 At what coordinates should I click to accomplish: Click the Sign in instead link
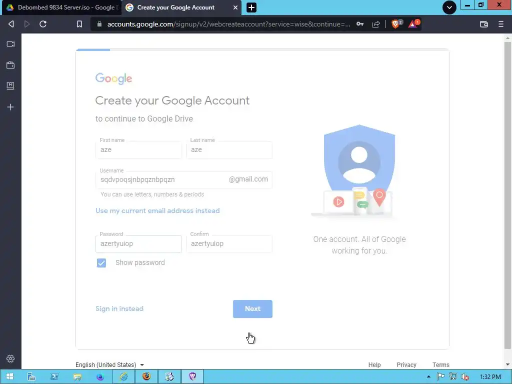pyautogui.click(x=119, y=308)
